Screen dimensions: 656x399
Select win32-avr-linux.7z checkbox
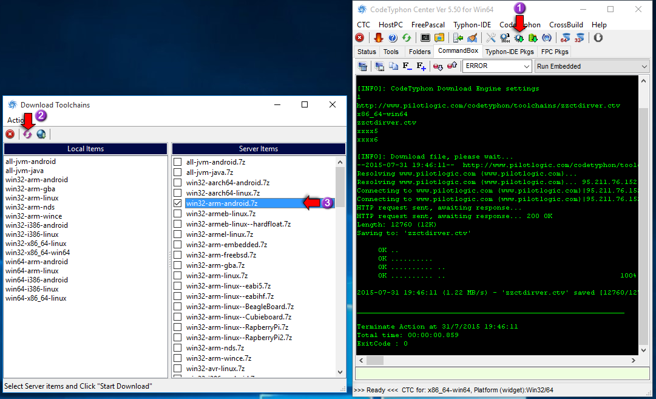pyautogui.click(x=177, y=369)
